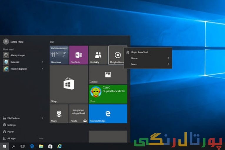Open the Mapy maps tile

(x=59, y=114)
